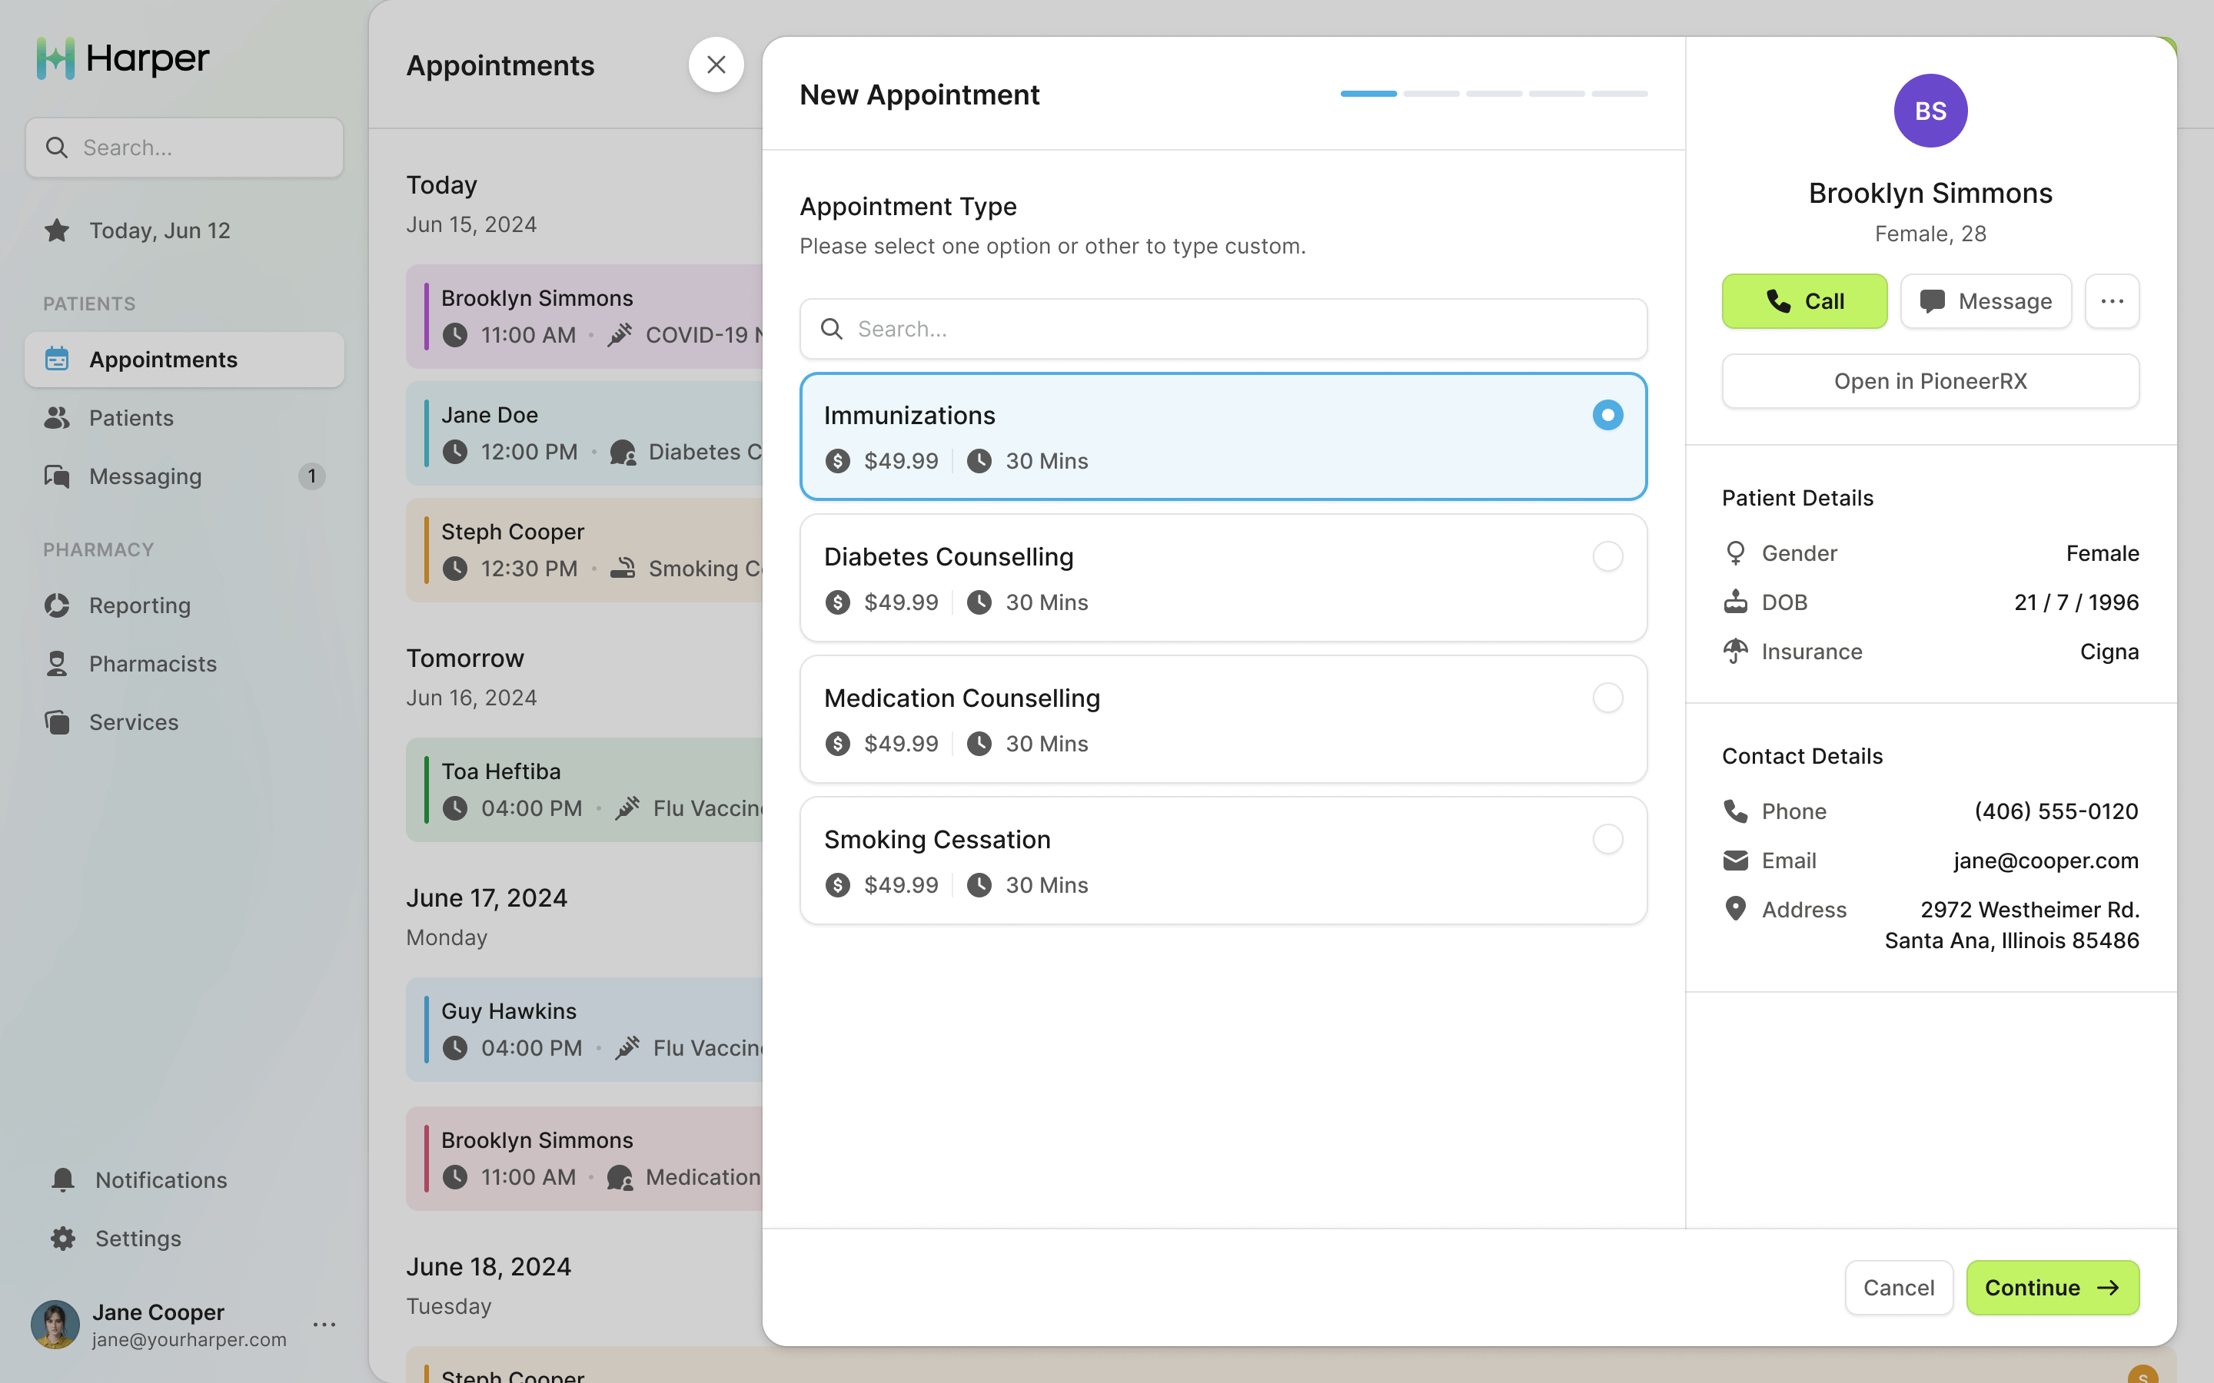Open Jane Cooper account options menu
The width and height of the screenshot is (2214, 1383).
pyautogui.click(x=324, y=1325)
